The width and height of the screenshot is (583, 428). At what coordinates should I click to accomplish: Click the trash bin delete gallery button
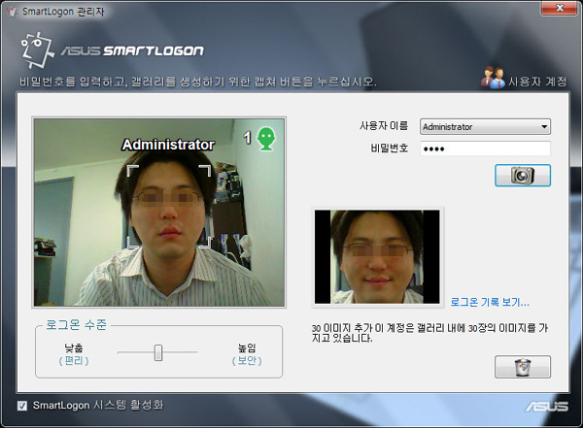(523, 367)
